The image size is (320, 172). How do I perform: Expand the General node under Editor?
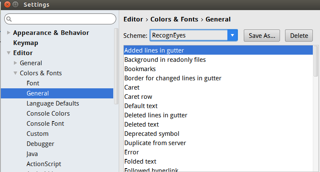[x=15, y=63]
